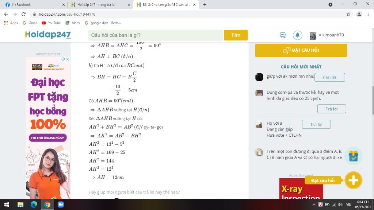
Task: Go back to previous page
Action: (x=6, y=14)
